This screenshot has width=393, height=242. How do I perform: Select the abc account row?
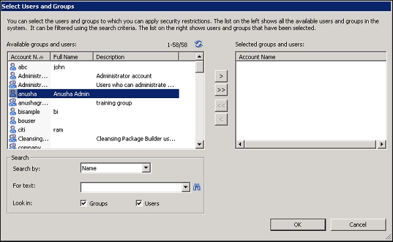click(94, 67)
